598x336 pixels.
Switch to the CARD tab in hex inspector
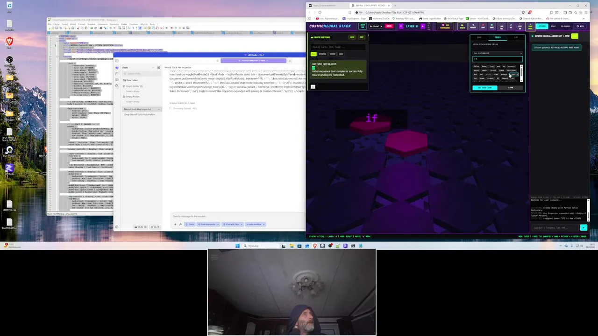pyautogui.click(x=479, y=37)
